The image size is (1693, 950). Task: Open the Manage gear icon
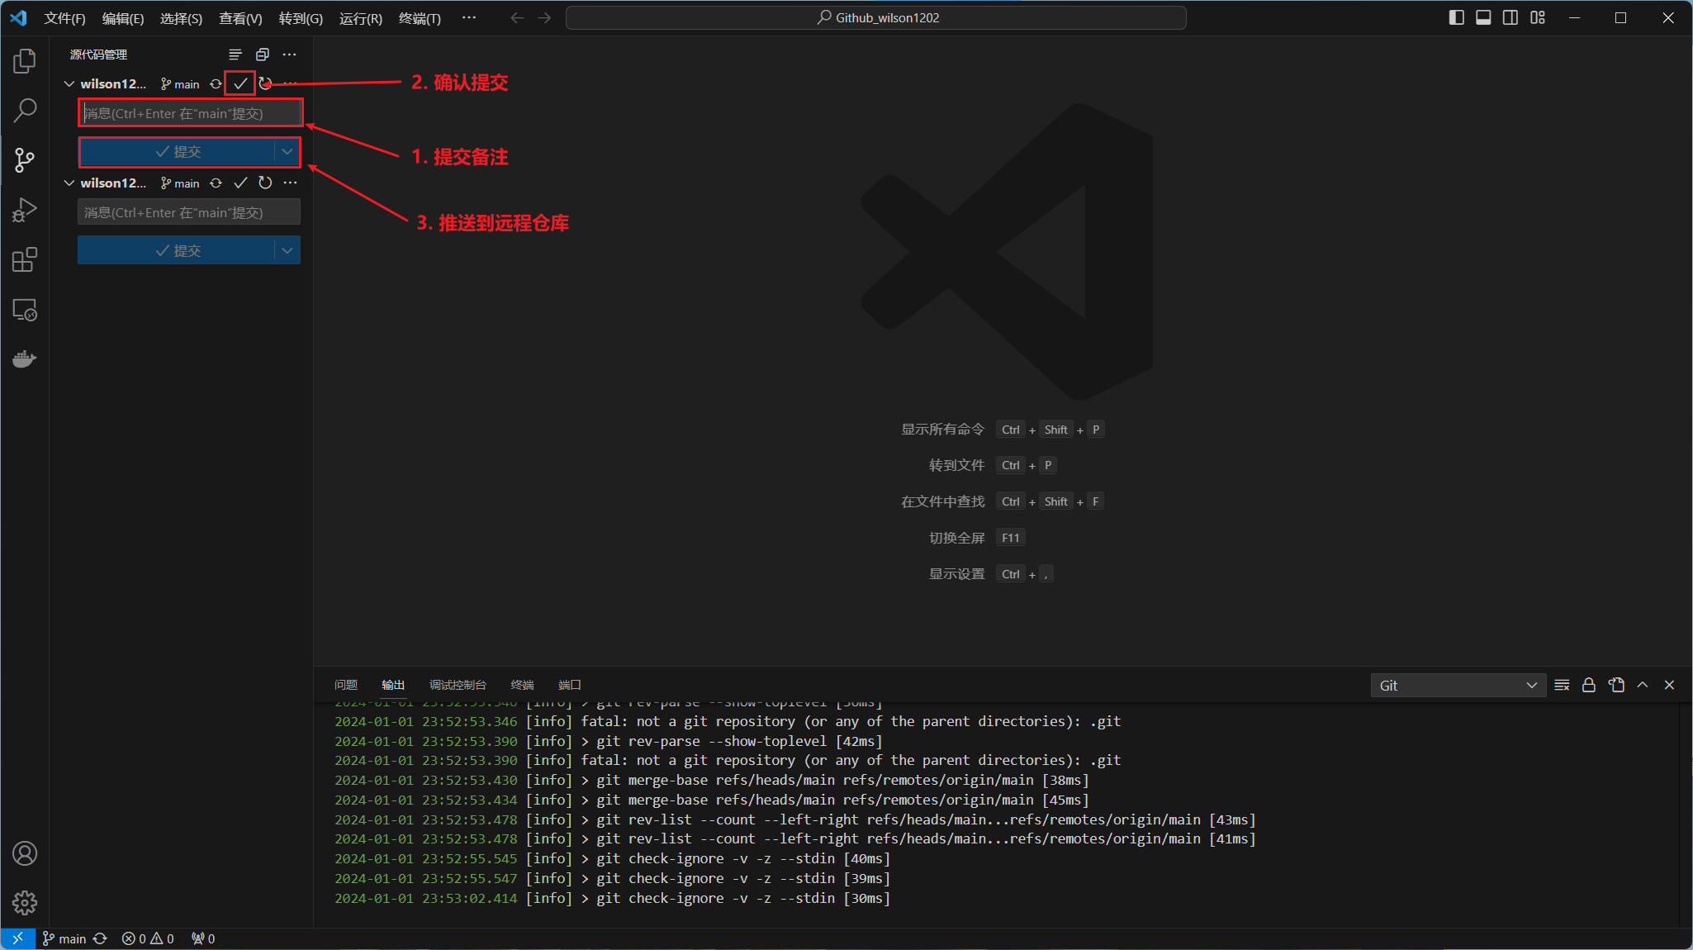pos(25,902)
